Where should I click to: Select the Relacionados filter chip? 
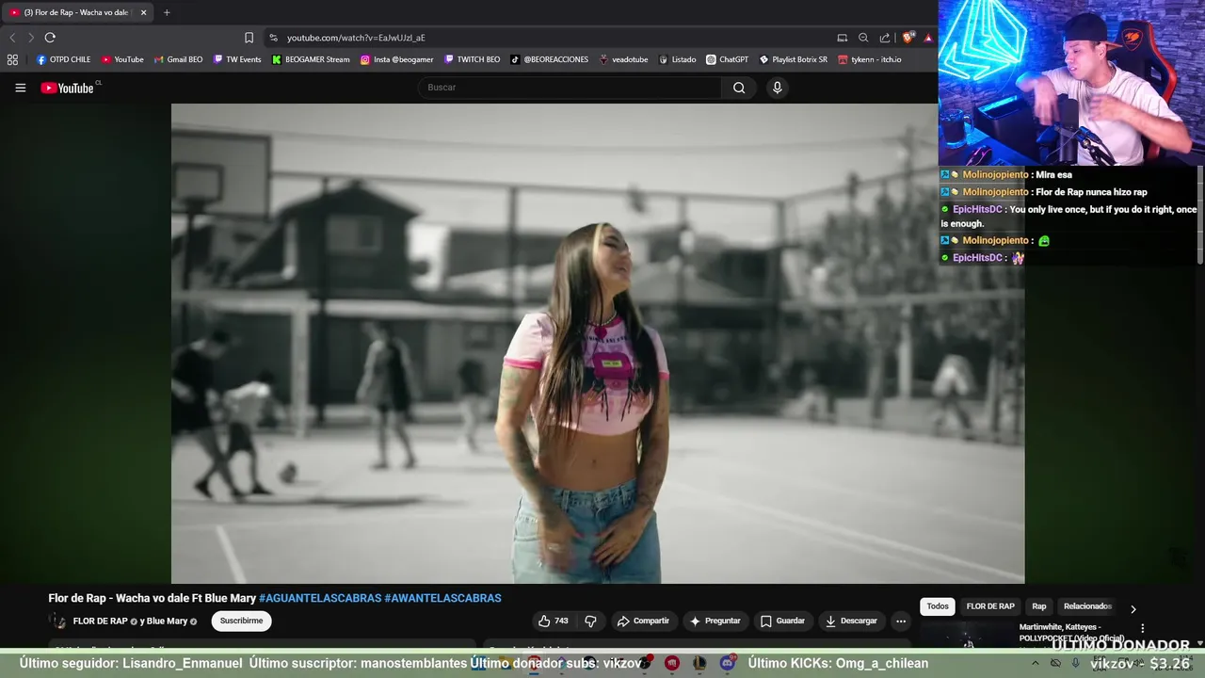(1087, 606)
